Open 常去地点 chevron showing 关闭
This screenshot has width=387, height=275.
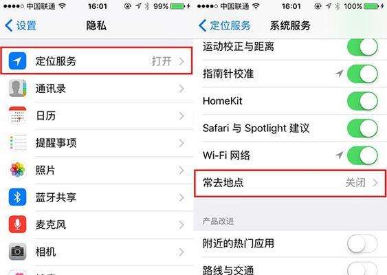tap(375, 183)
